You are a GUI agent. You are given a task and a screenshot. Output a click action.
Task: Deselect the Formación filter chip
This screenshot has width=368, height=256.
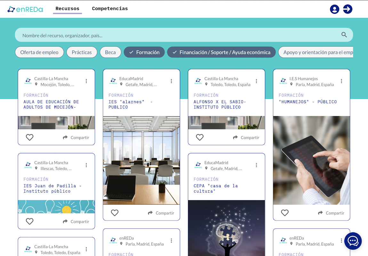pyautogui.click(x=144, y=52)
